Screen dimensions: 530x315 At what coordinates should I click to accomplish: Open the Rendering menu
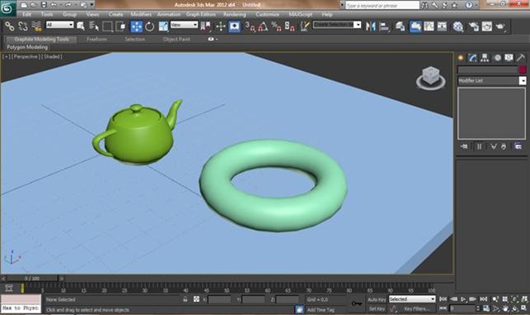[234, 15]
